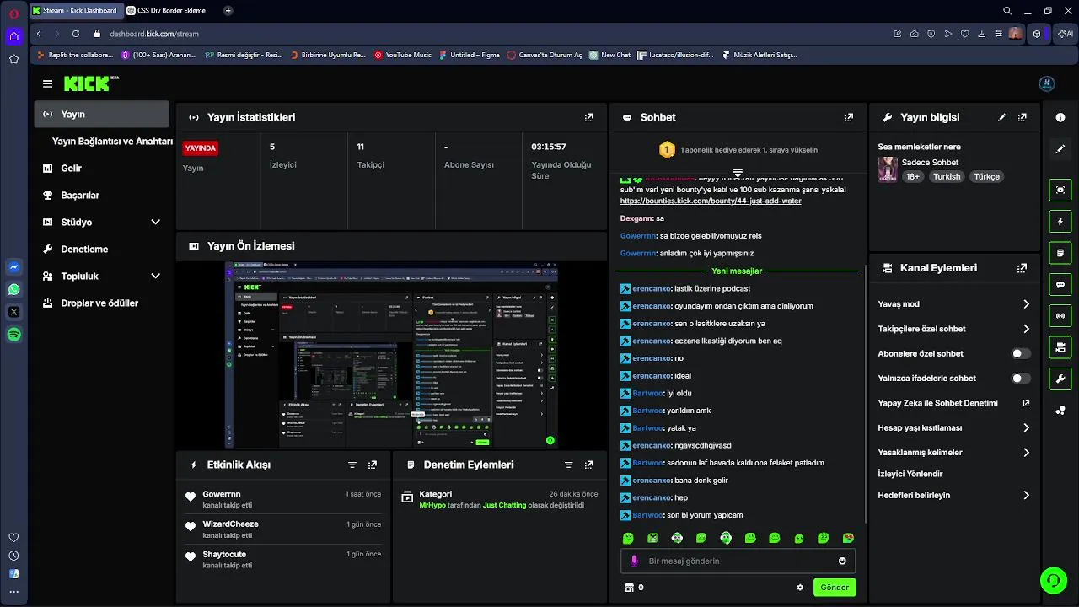
Task: Pop out the Yayın İstatistikleri panel
Action: 588,117
